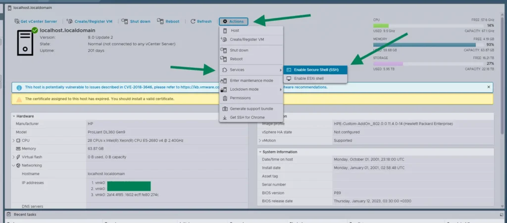
Task: Click the Recent tasks panel header
Action: (253, 215)
